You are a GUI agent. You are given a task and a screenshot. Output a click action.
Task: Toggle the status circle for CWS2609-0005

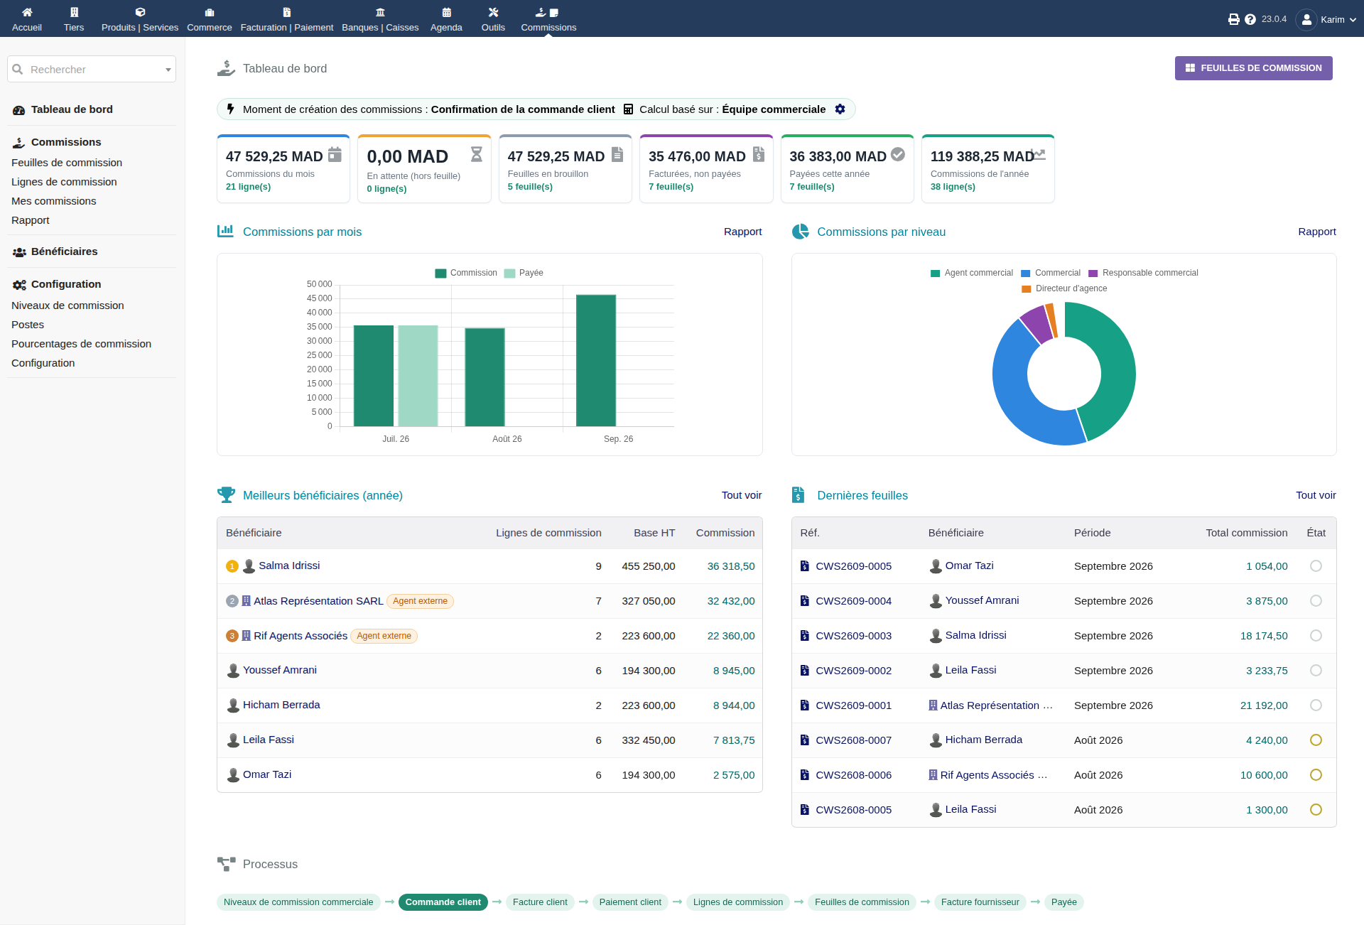(x=1316, y=566)
